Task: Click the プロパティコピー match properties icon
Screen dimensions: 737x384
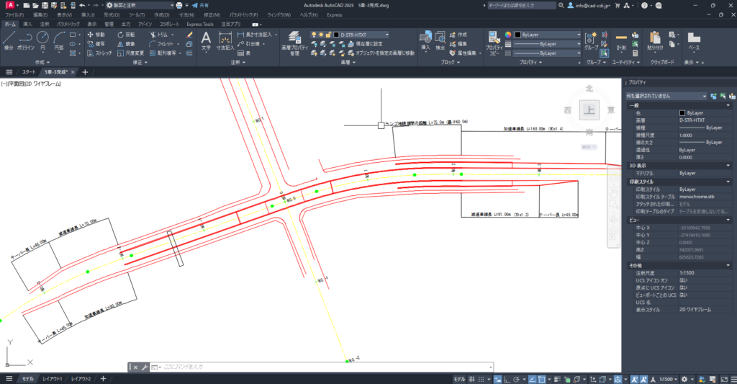Action: (x=494, y=42)
